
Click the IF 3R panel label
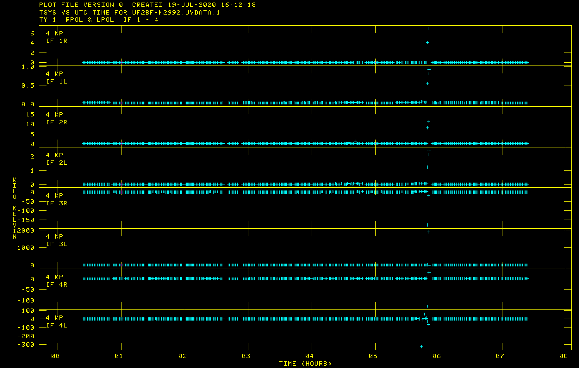point(57,203)
